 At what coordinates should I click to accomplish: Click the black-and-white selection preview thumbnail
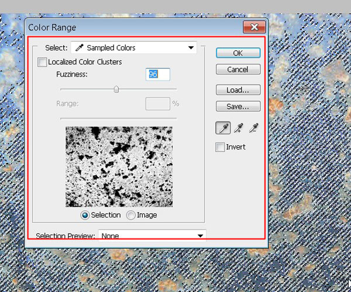[119, 166]
